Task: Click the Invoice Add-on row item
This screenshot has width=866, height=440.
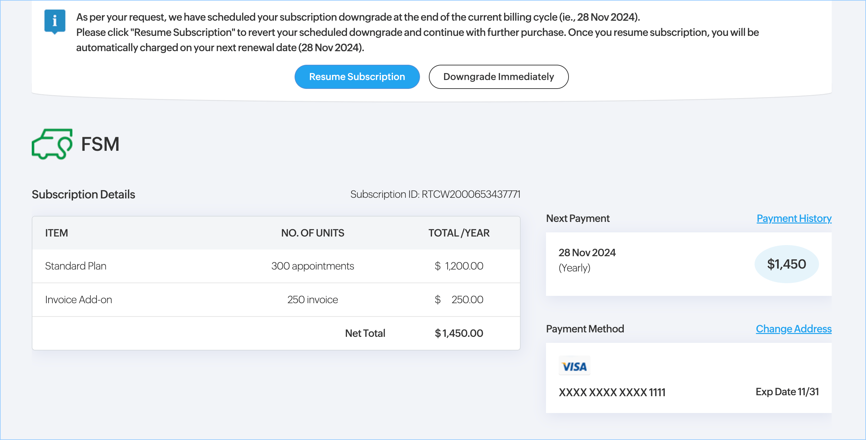Action: tap(78, 299)
